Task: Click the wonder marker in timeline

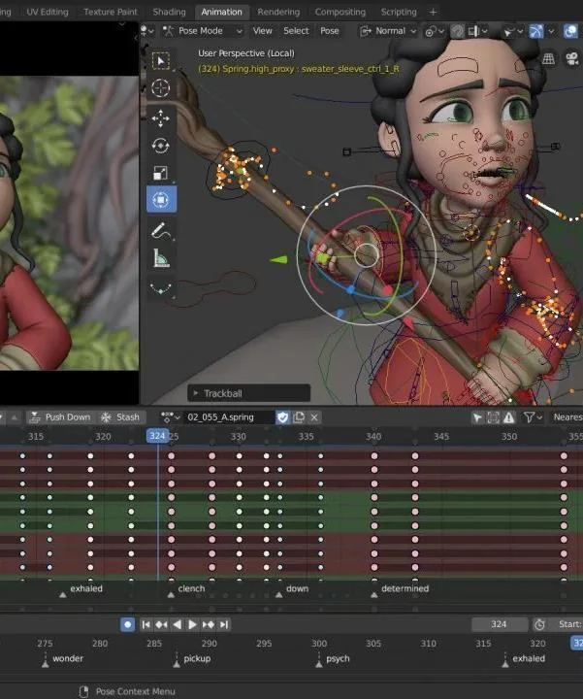Action: [45, 664]
